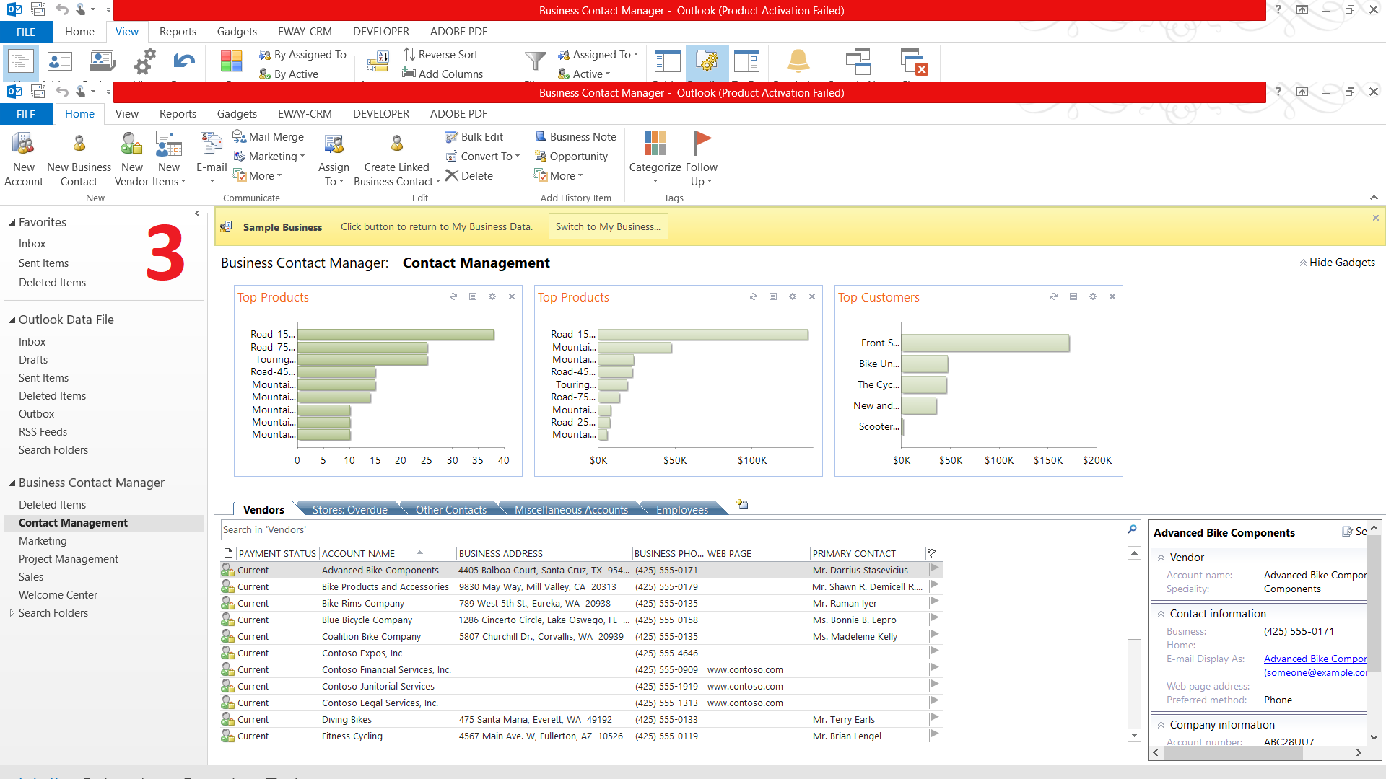
Task: Click the vendors list vertical scrollbar thumb
Action: click(1134, 601)
